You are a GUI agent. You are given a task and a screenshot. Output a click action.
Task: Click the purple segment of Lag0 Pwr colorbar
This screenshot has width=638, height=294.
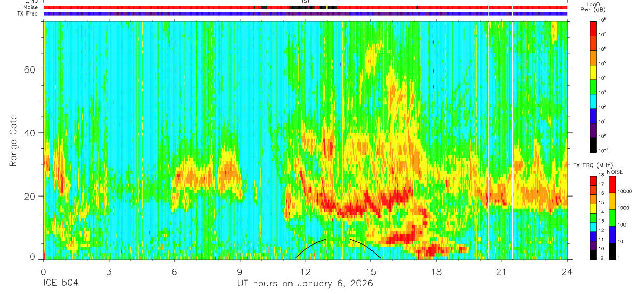coord(594,130)
